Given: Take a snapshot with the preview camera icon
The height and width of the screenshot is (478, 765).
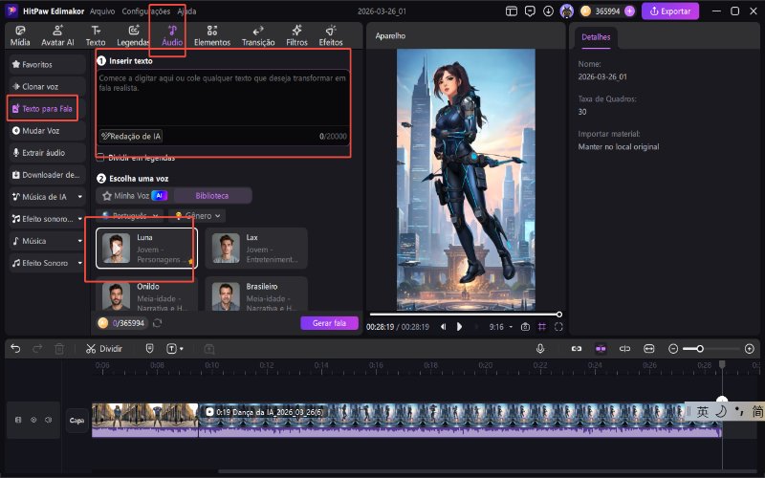Looking at the screenshot, I should (x=525, y=326).
